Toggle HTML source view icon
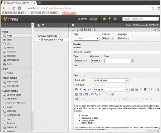Screen dimensions: 161x133 tap(92, 94)
